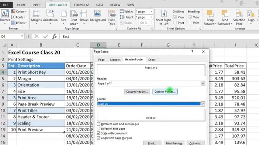This screenshot has height=145, width=259.
Task: Open the Header preset dropdown
Action: (x=203, y=83)
